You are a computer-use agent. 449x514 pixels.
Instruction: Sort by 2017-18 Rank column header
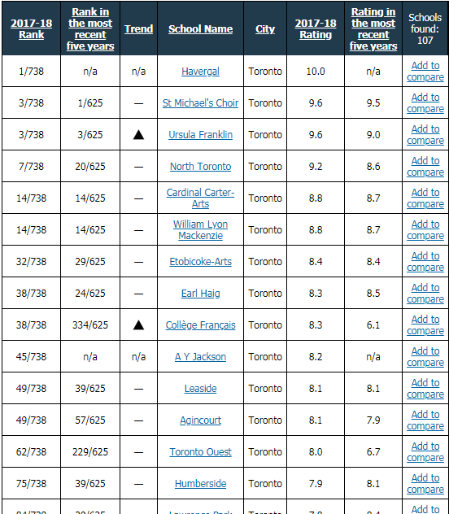[x=31, y=28]
